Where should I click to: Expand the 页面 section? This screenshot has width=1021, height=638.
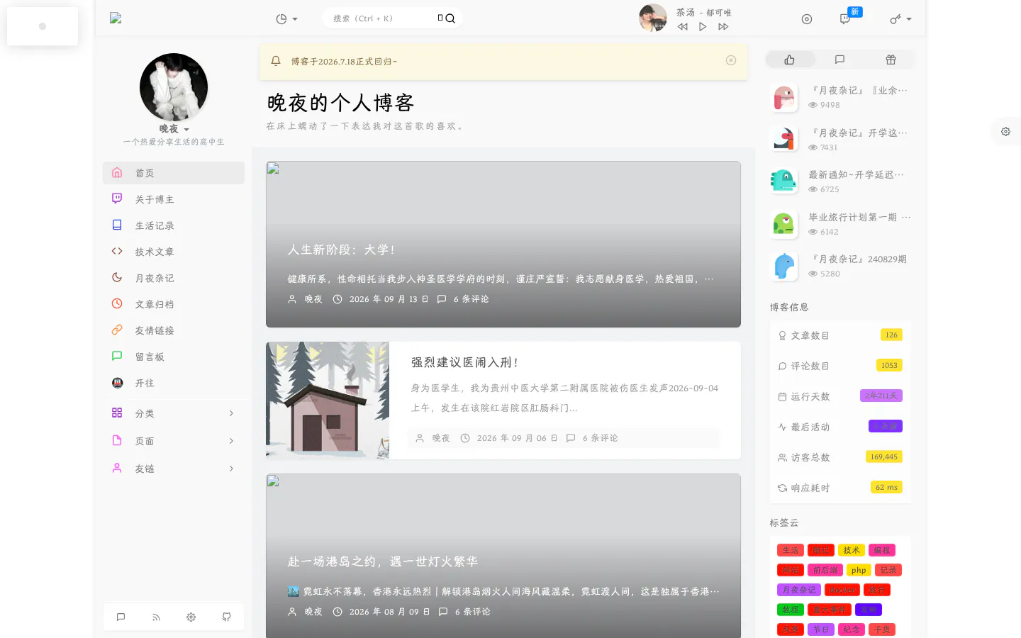pyautogui.click(x=174, y=441)
